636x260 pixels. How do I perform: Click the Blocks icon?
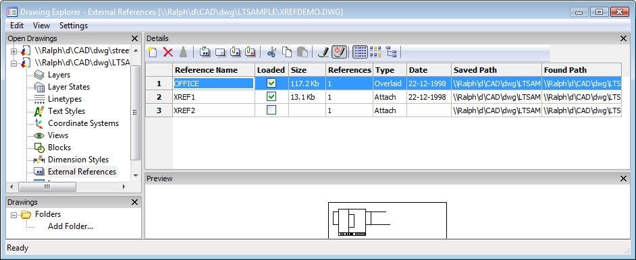point(39,148)
